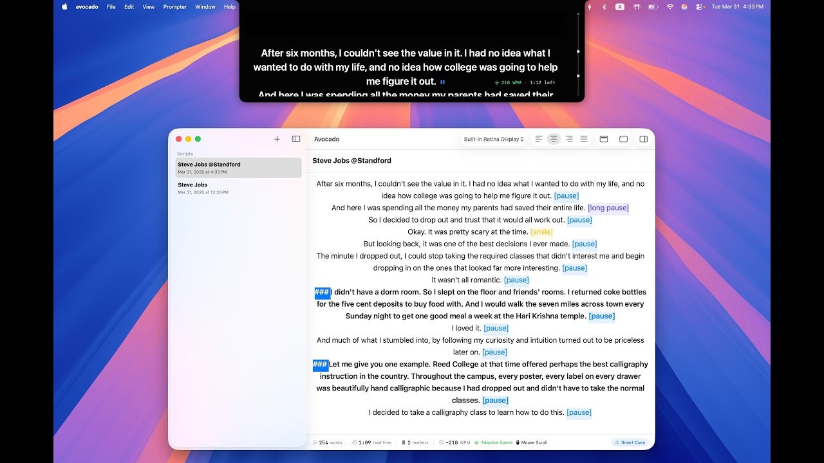Screen dimensions: 824x463
Task: Click the yellow [smile] cue tag
Action: point(541,232)
